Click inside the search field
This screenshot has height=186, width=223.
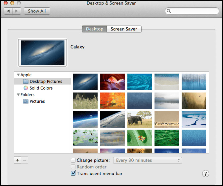click(192, 11)
